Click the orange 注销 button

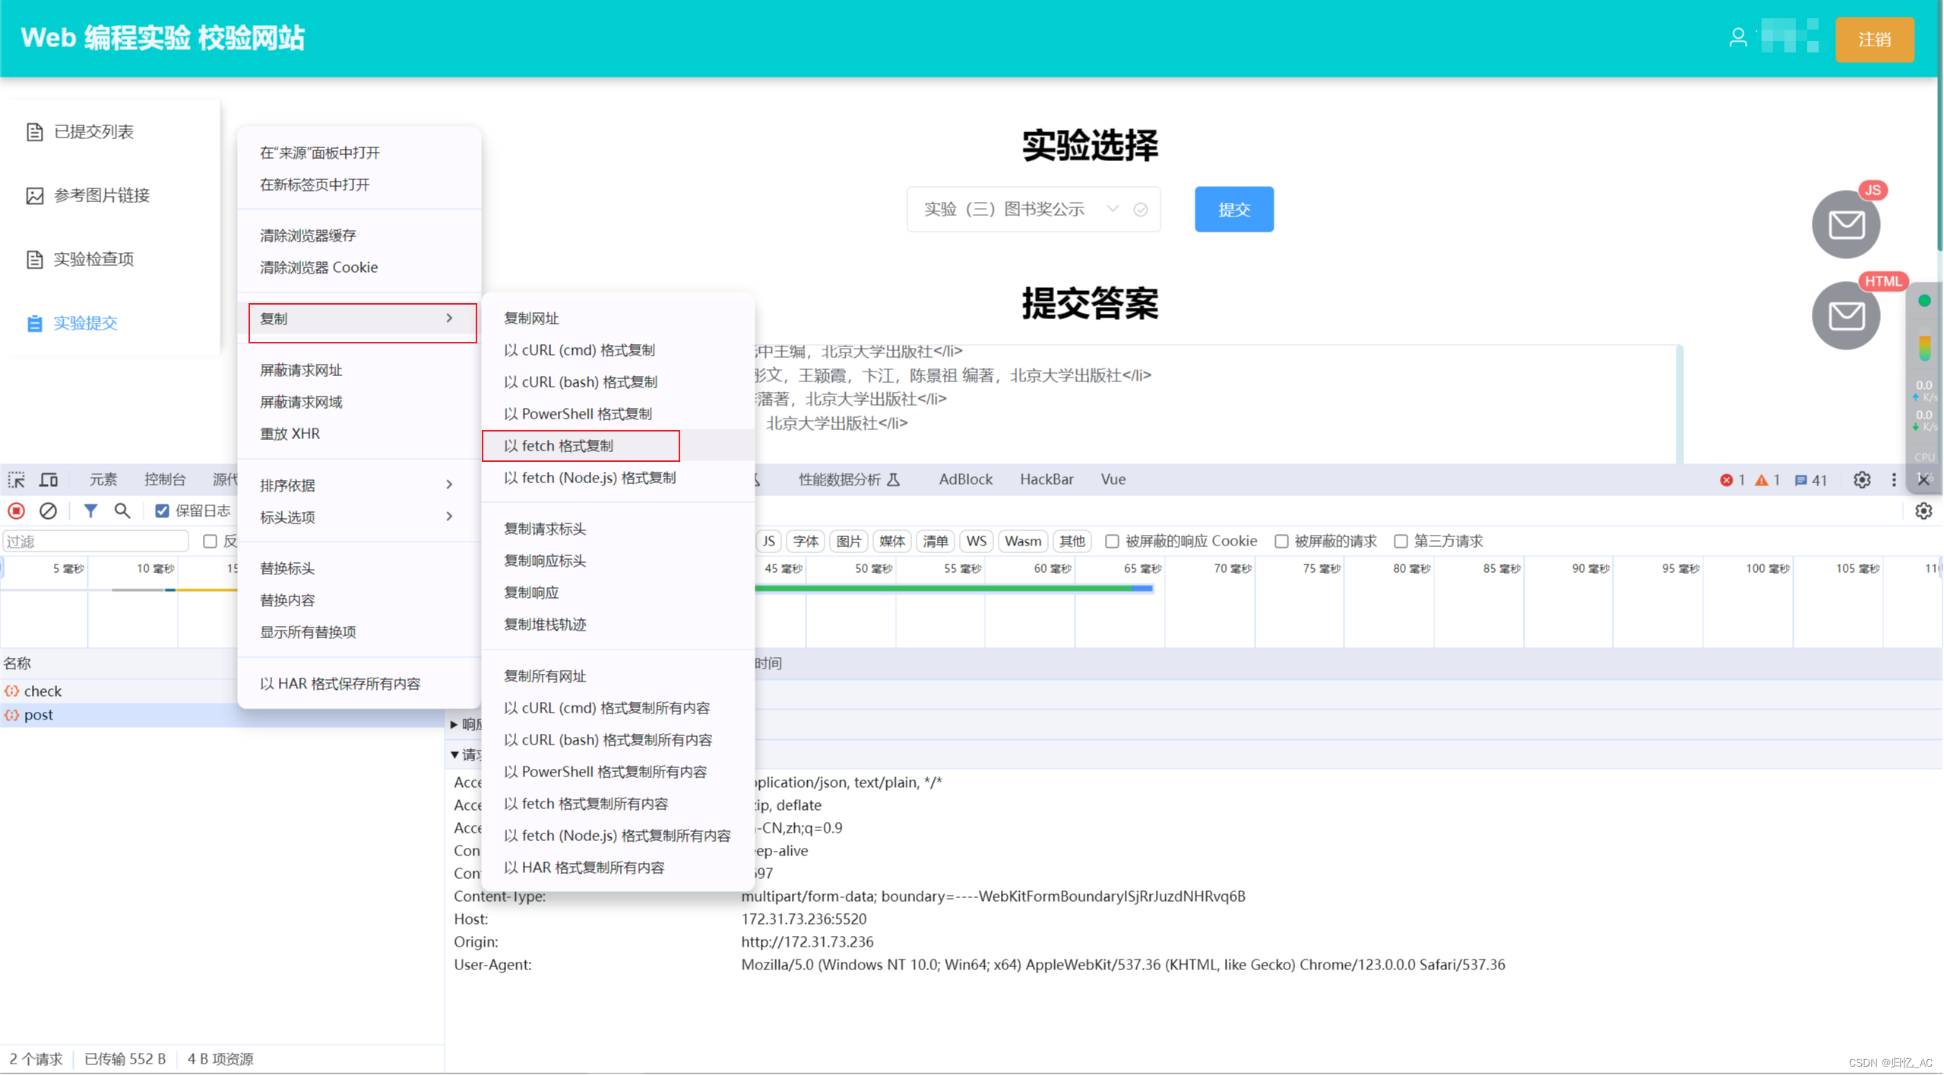(x=1874, y=40)
